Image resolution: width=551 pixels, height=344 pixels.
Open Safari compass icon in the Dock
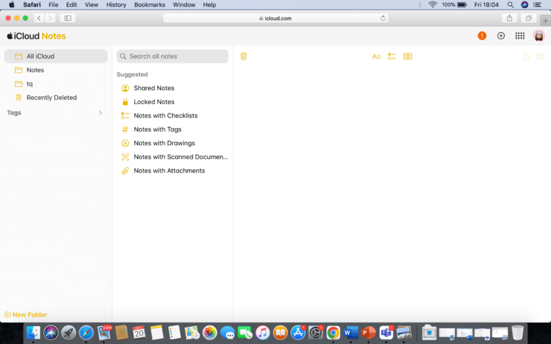coord(86,332)
